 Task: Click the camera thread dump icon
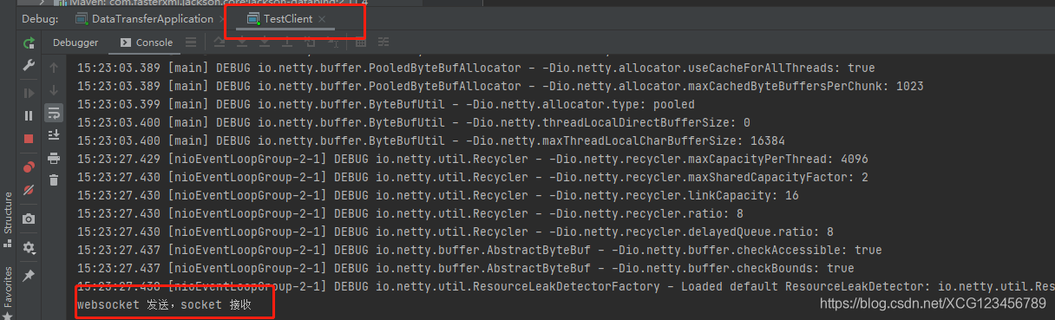point(29,219)
